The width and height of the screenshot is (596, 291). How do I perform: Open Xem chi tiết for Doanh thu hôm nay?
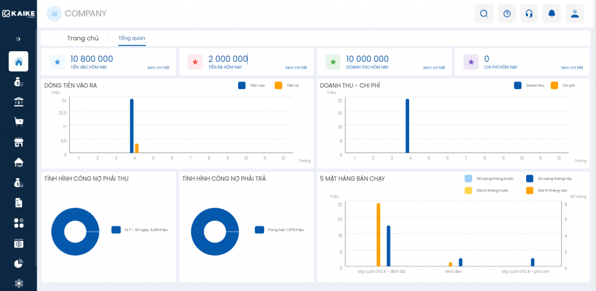[x=434, y=68]
